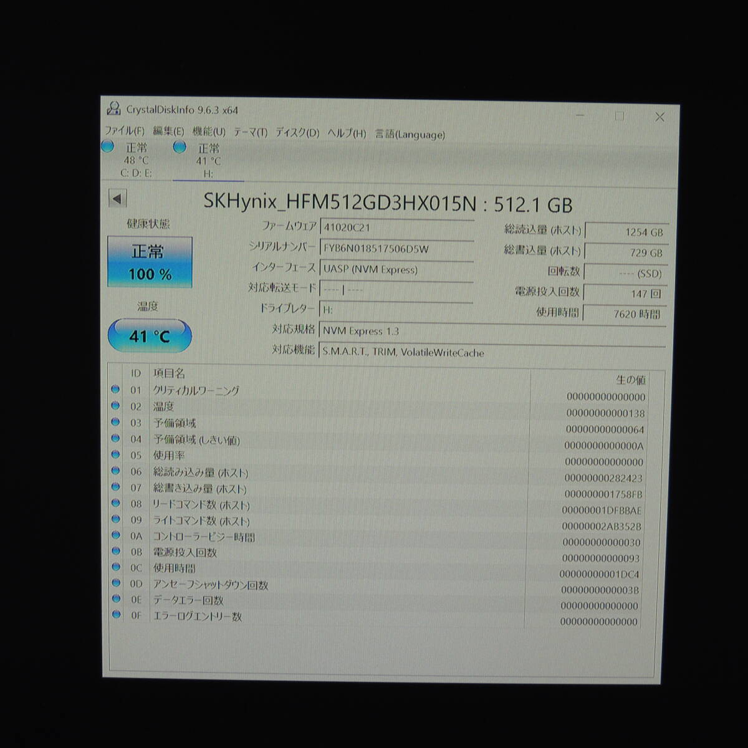The height and width of the screenshot is (748, 748).
Task: Close the CrystalDiskInfo window
Action: tap(659, 117)
